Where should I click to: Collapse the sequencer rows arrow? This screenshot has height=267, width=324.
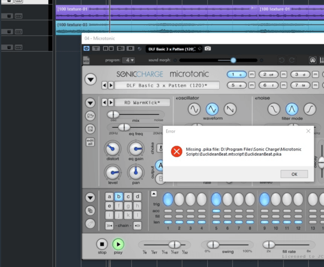click(x=154, y=194)
